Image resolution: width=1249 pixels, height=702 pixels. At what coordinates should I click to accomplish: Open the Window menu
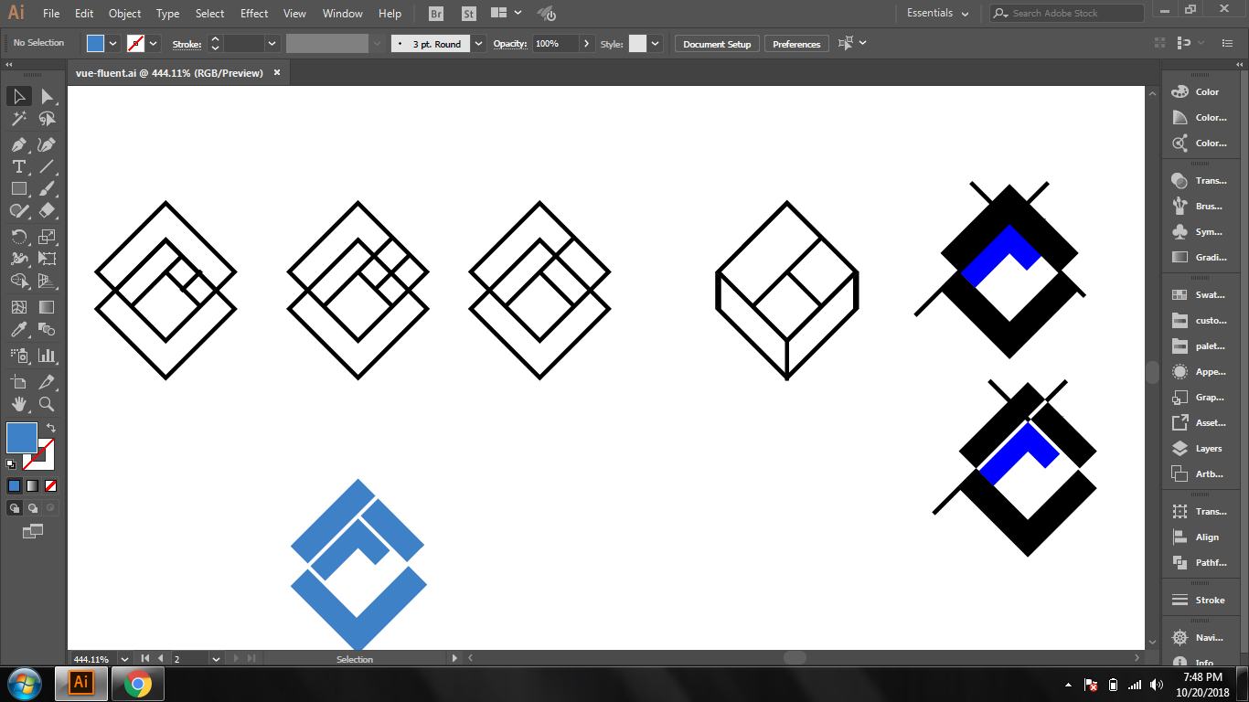[343, 14]
